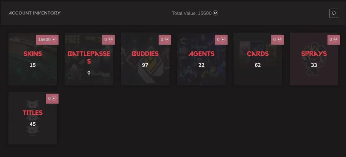Screen dimensions: 346x157
Task: Open the Battlepasses category card
Action: [89, 59]
